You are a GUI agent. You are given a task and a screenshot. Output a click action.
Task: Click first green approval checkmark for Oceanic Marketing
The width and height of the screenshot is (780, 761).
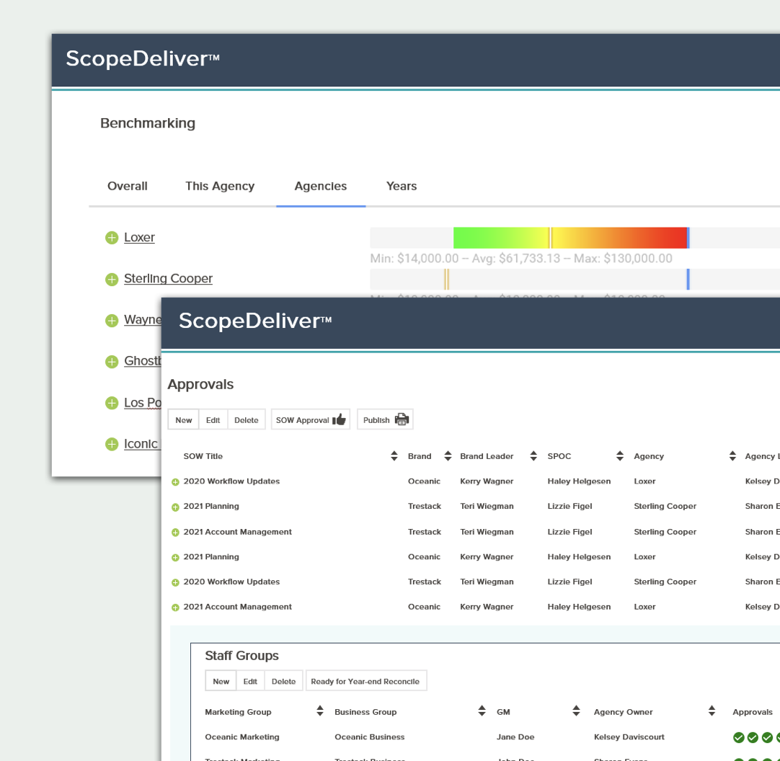tap(738, 737)
